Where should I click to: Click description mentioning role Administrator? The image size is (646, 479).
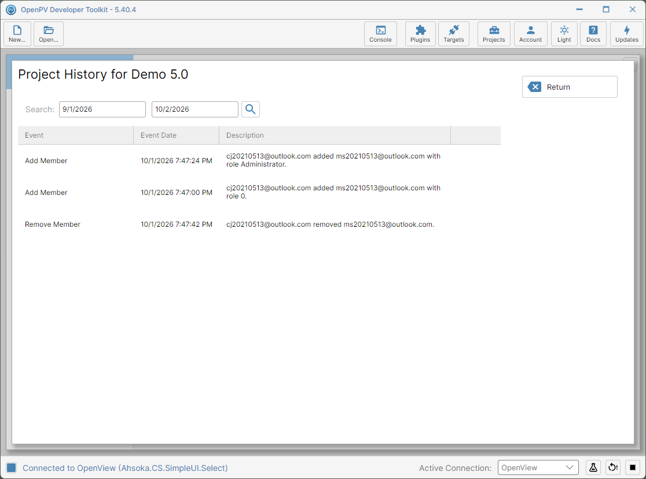[x=333, y=160]
